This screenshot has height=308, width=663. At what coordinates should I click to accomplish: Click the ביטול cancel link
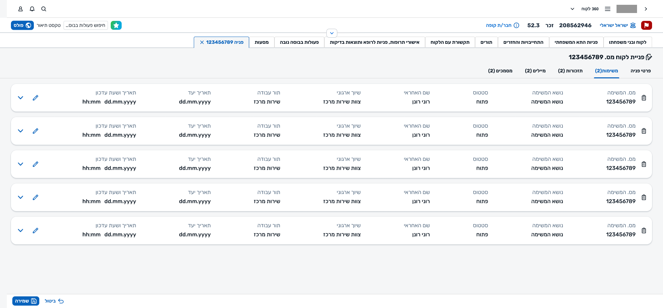point(54,301)
